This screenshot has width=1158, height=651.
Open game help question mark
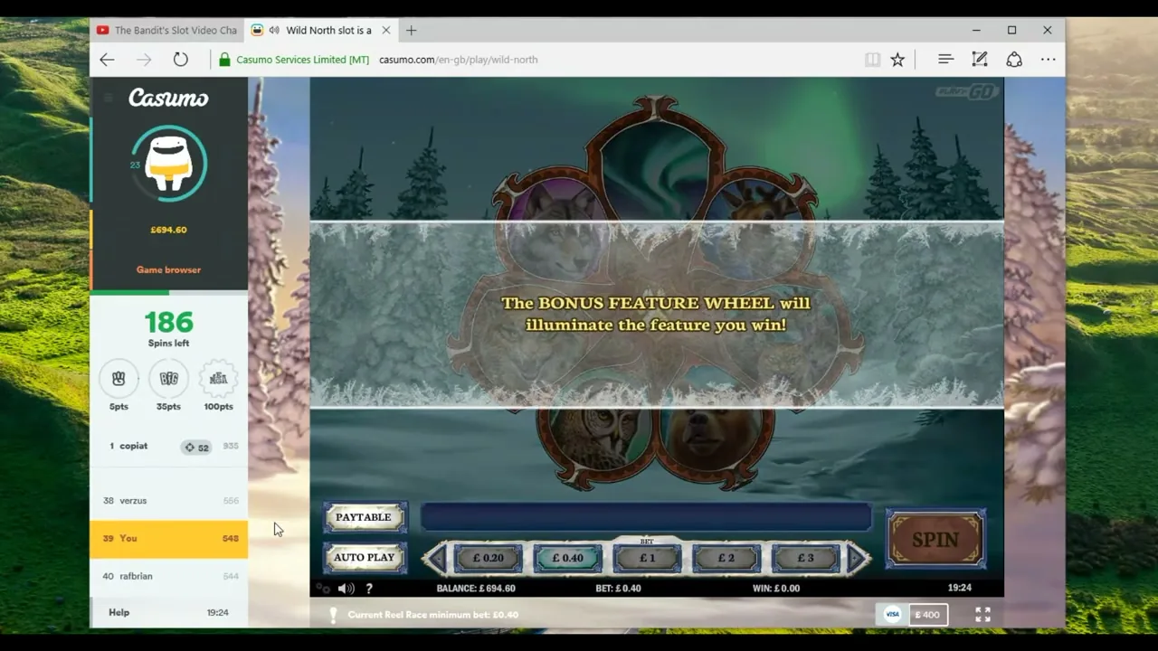pyautogui.click(x=369, y=589)
